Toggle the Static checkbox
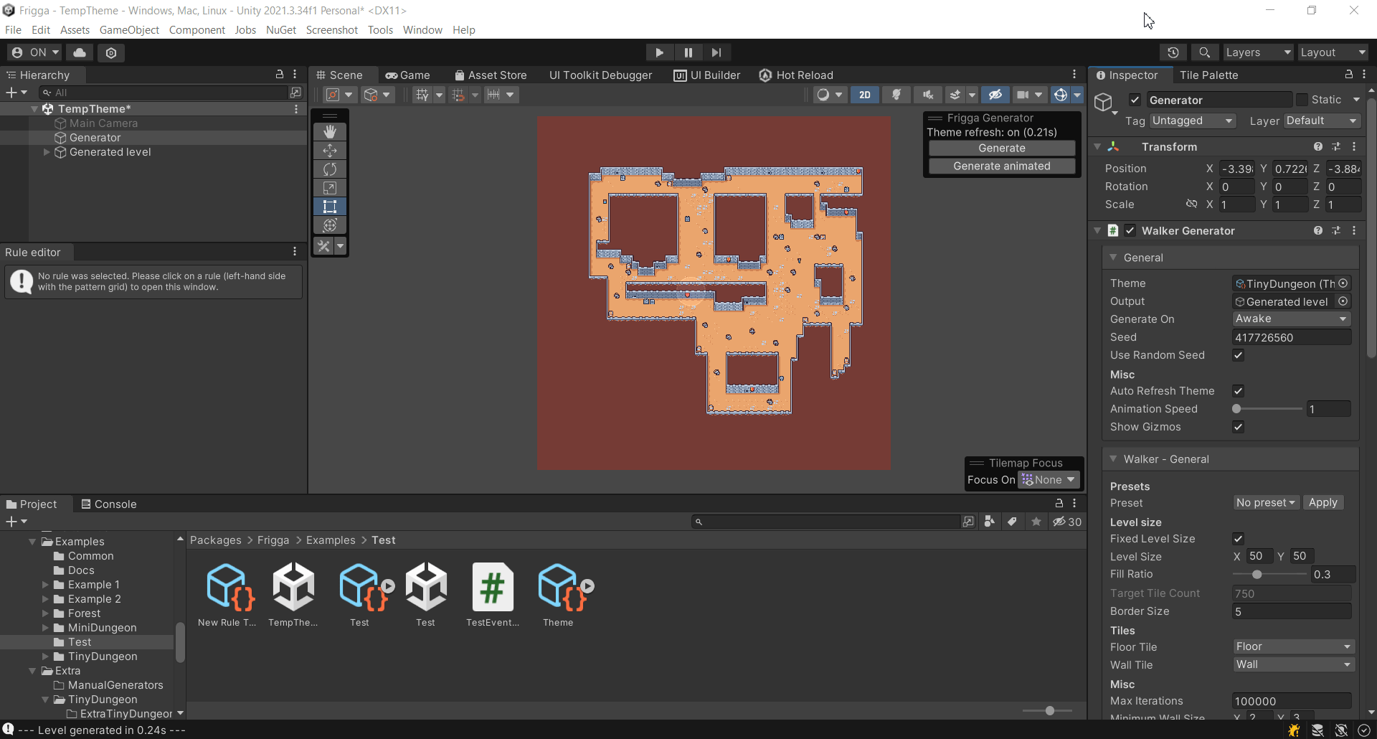Viewport: 1377px width, 739px height. click(x=1302, y=100)
